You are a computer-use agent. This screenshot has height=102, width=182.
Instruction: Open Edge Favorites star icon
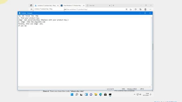click(x=136, y=9)
